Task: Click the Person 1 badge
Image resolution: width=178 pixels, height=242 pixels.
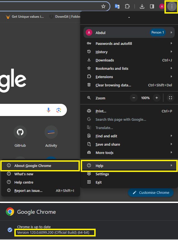Action: click(x=158, y=32)
